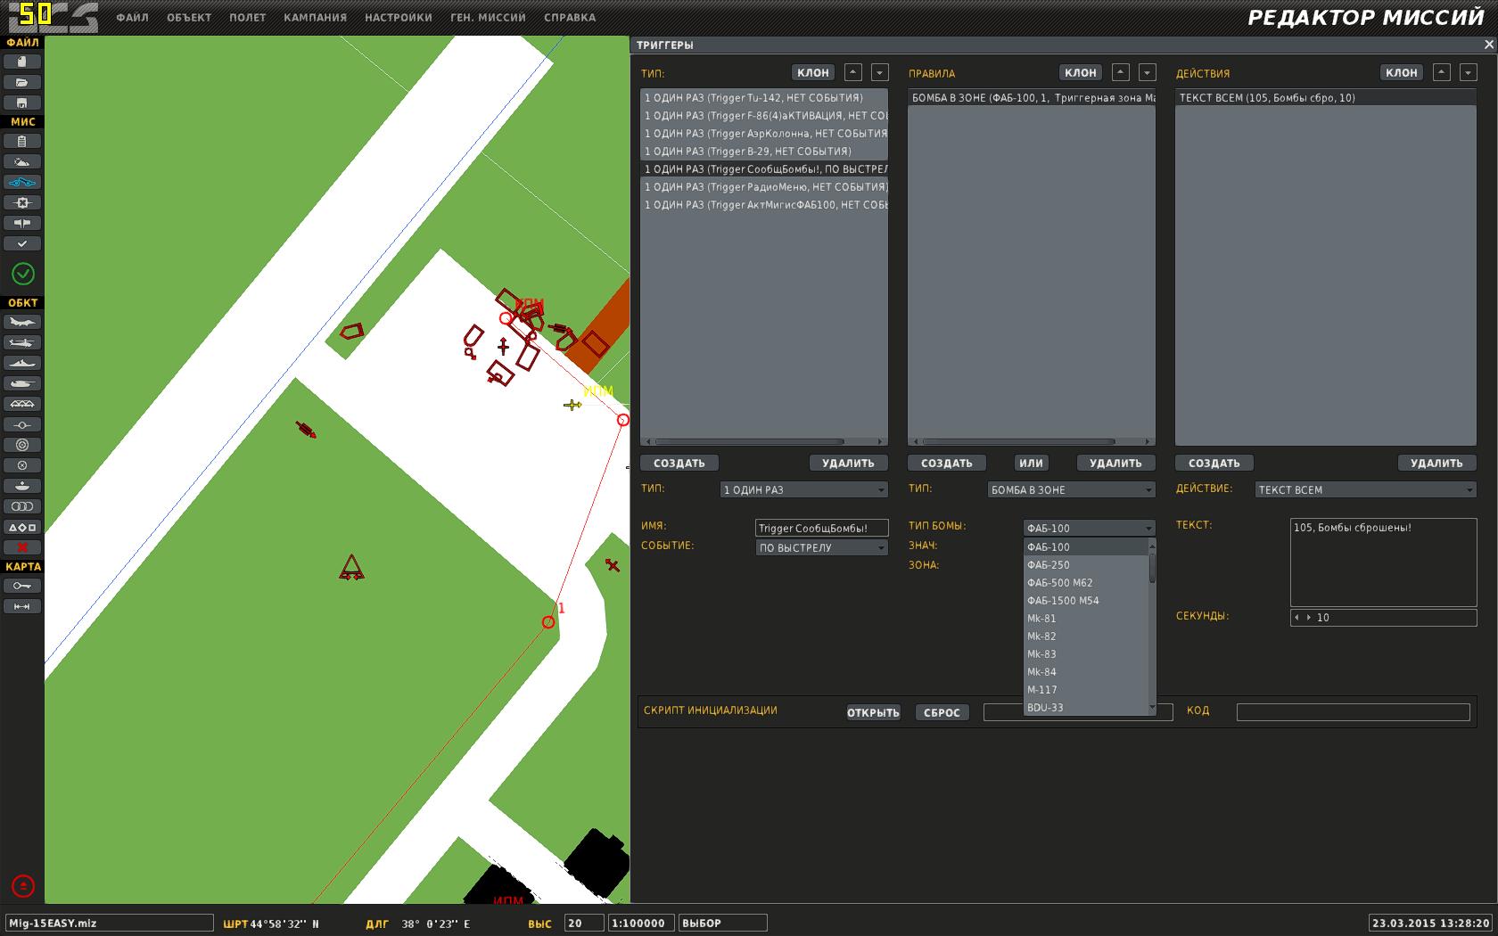Open the СПРАВКА menu

[570, 17]
